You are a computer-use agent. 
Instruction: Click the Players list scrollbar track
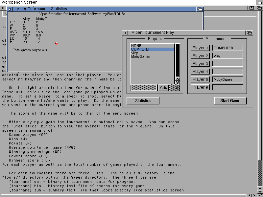pyautogui.click(x=178, y=60)
